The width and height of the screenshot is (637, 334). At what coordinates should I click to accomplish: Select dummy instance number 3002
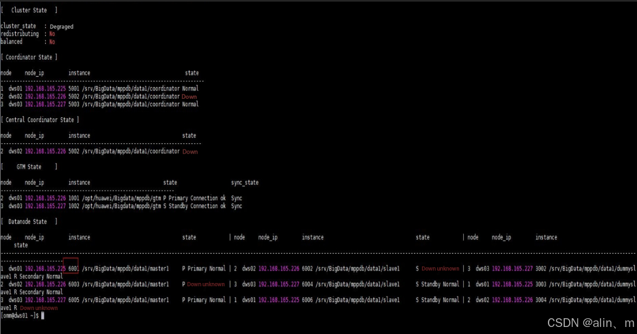tap(541, 269)
